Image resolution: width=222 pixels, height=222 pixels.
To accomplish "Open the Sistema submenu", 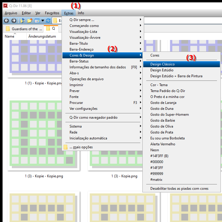I will (x=102, y=126).
